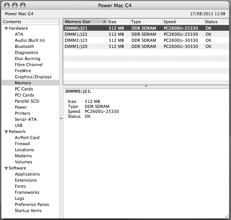Minimize the Power Mac G4 window
Image resolution: width=231 pixels, height=220 pixels.
point(15,5)
